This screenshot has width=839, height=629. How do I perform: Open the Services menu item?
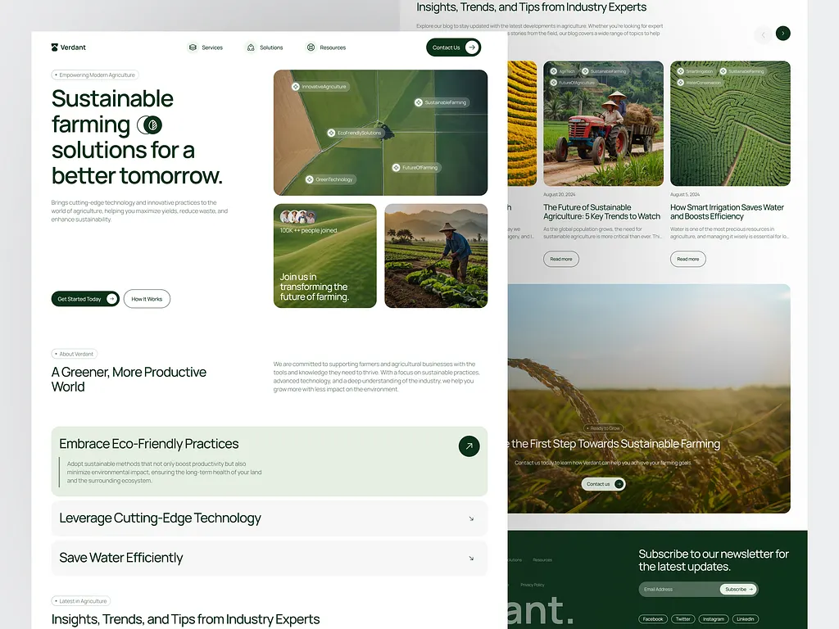211,48
